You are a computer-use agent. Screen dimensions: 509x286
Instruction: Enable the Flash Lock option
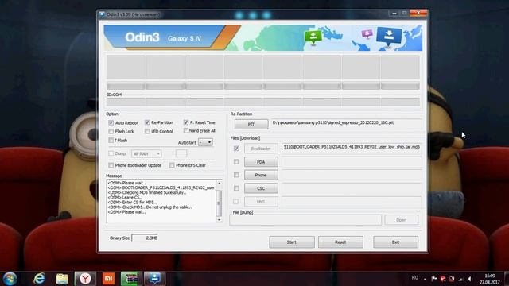111,131
